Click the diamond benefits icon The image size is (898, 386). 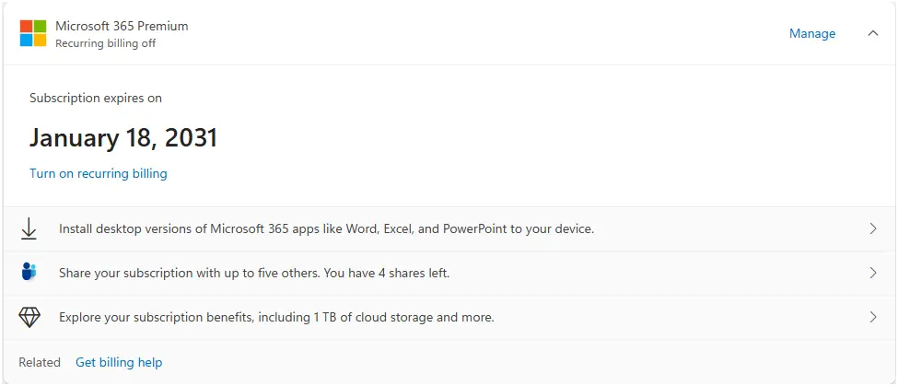click(x=29, y=317)
